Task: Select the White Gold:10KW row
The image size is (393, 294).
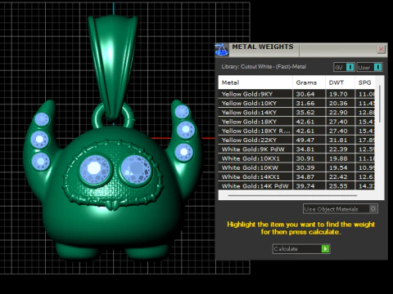Action: 296,167
